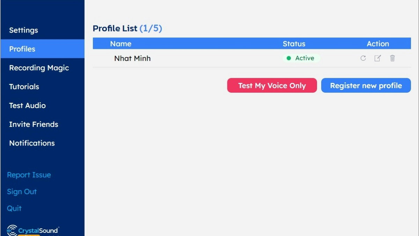Image resolution: width=419 pixels, height=236 pixels.
Task: Edit the Nhat Minh profile
Action: pyautogui.click(x=377, y=58)
